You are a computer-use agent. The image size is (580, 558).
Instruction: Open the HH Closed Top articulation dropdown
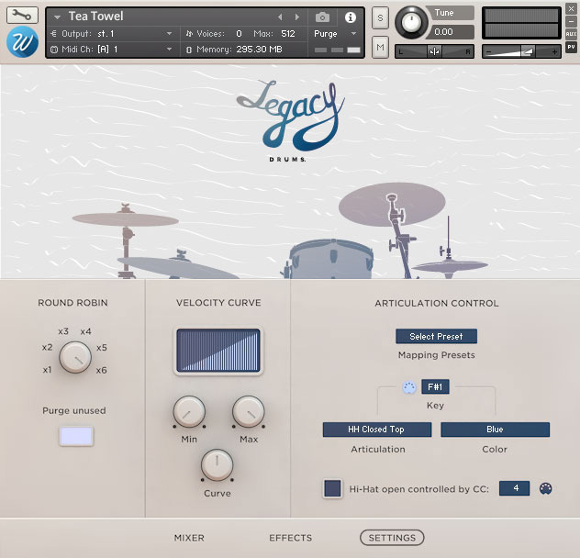pos(376,430)
